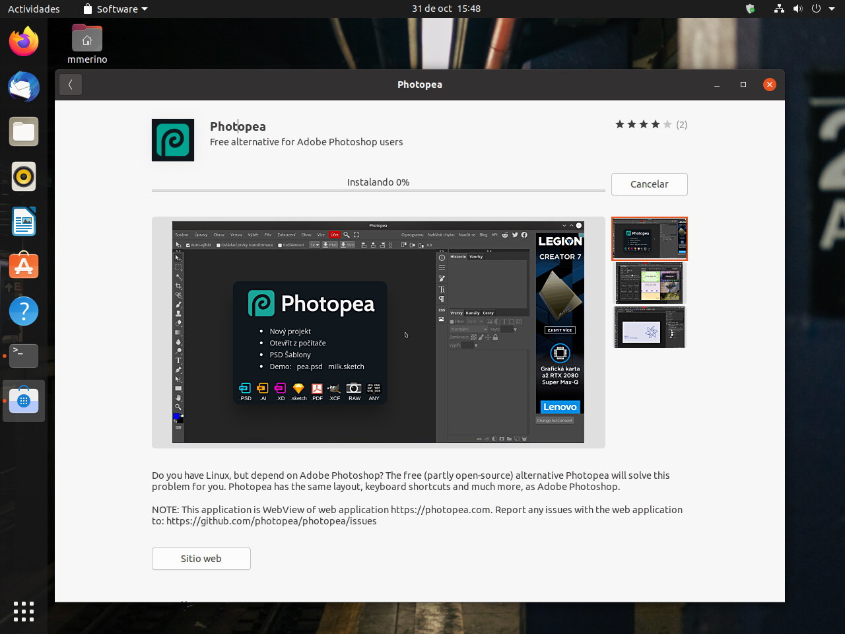Click the NOTE paragraph about WebView
This screenshot has height=634, width=845.
pos(417,515)
